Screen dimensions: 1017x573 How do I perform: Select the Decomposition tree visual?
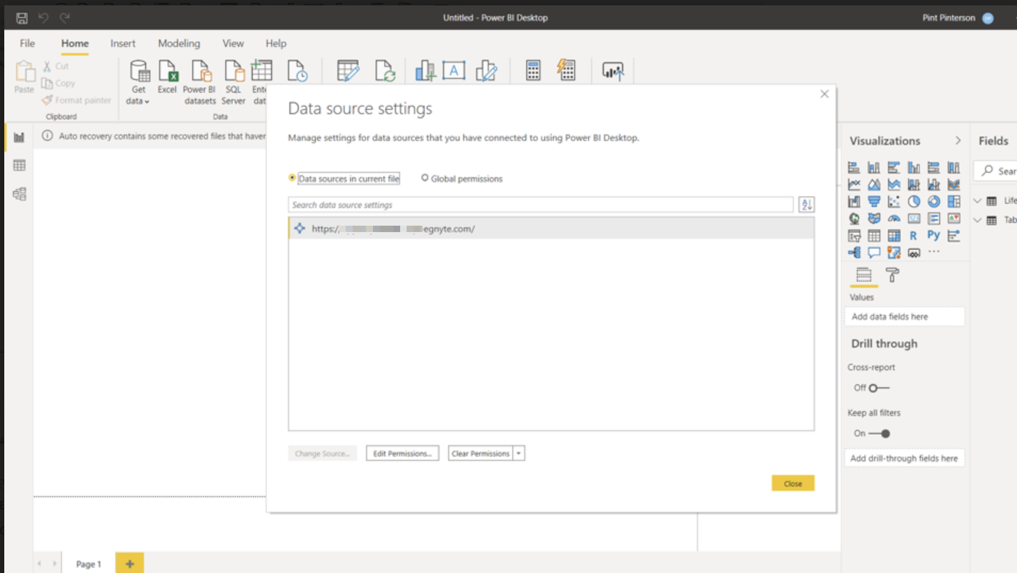tap(854, 252)
